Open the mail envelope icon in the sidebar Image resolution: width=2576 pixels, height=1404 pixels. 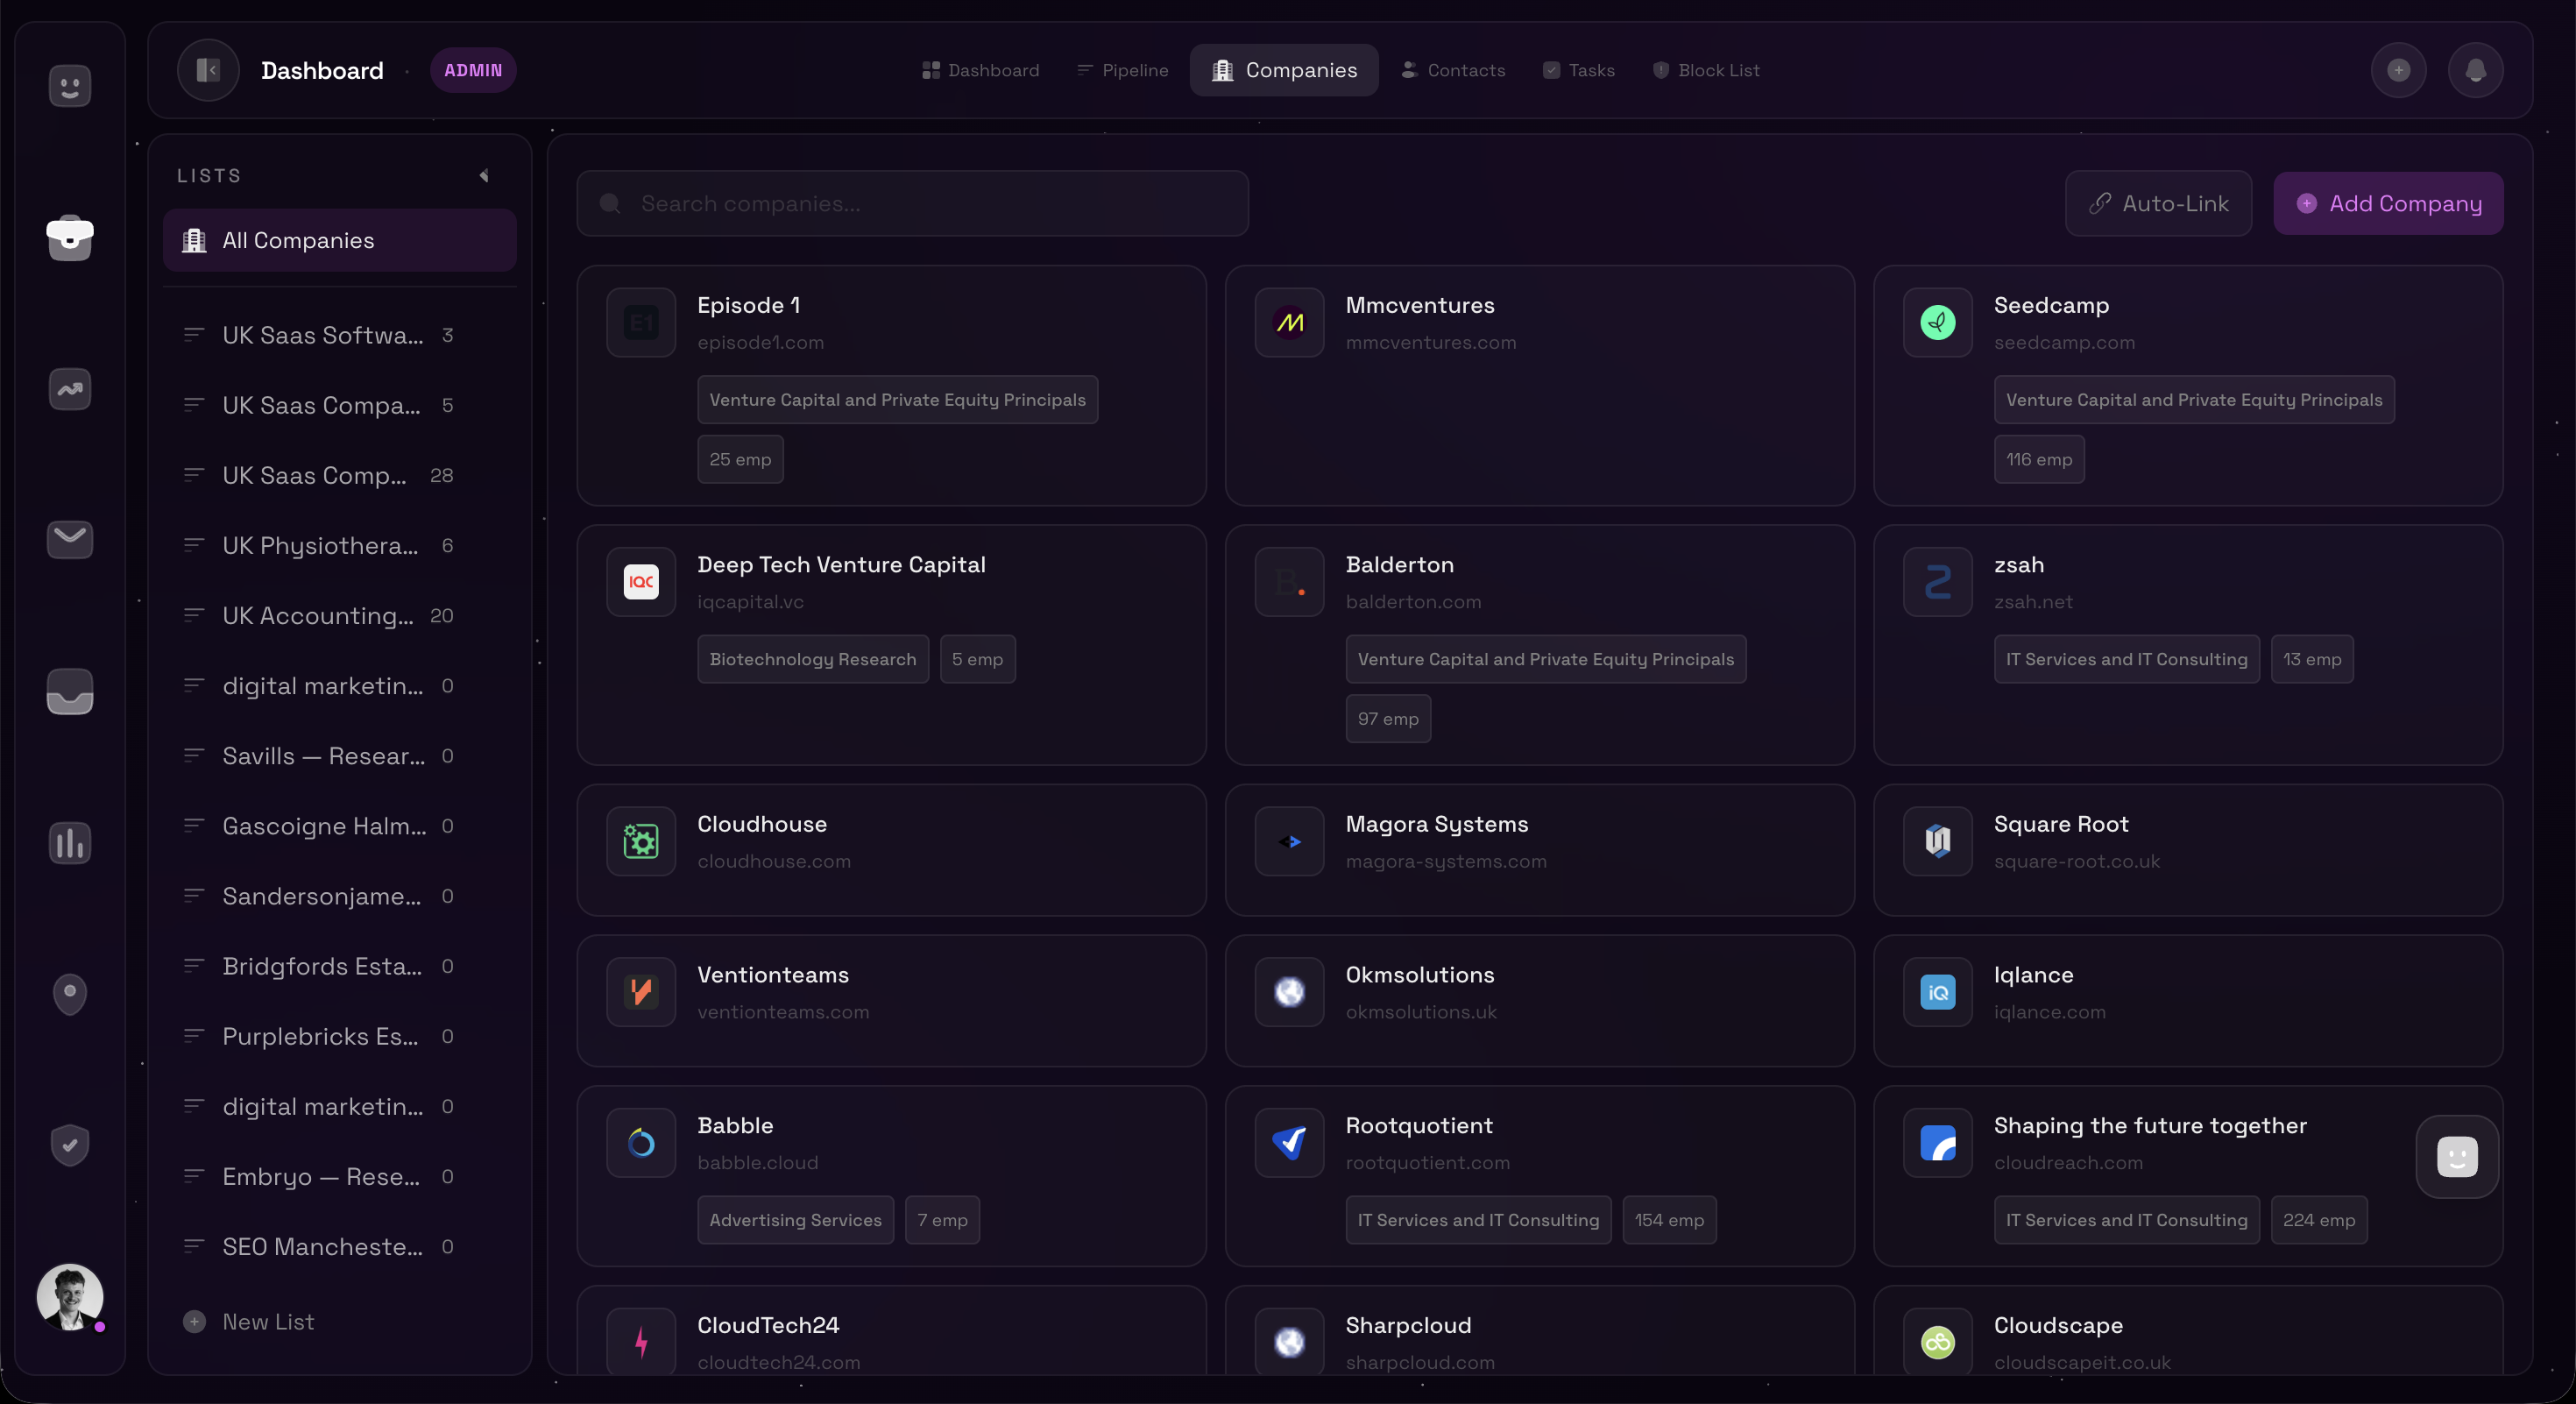(69, 540)
